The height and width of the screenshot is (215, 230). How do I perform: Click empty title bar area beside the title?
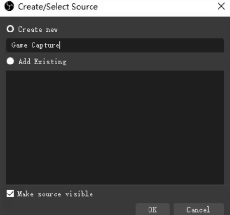click(157, 7)
